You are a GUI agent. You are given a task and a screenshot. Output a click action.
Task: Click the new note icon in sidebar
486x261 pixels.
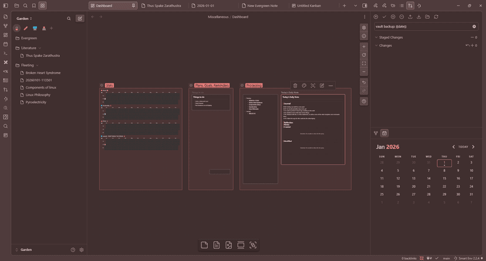(x=80, y=19)
